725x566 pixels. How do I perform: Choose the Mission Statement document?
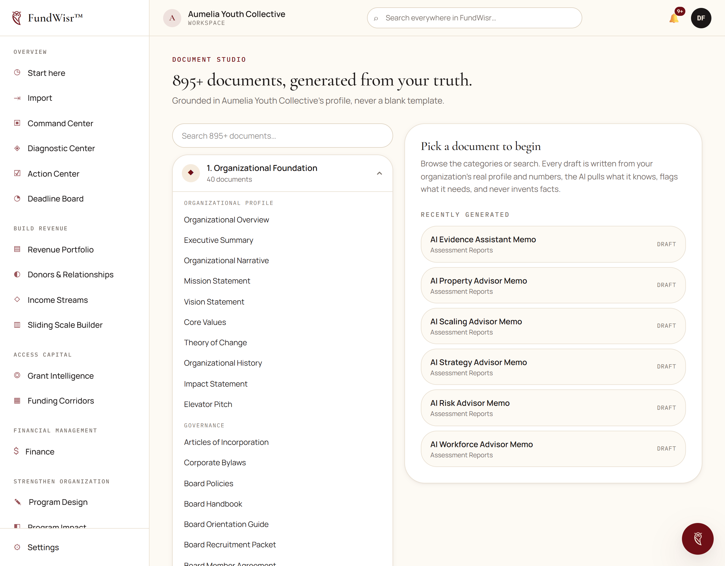pos(217,281)
